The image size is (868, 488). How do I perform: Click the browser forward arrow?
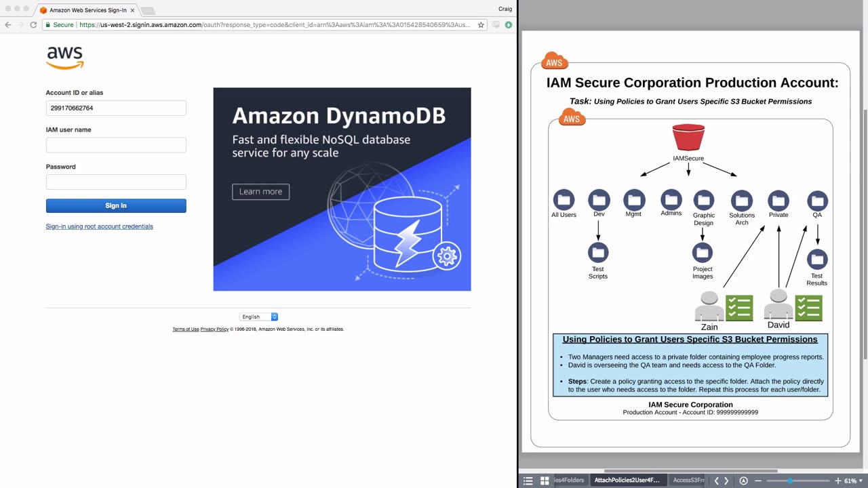[20, 25]
